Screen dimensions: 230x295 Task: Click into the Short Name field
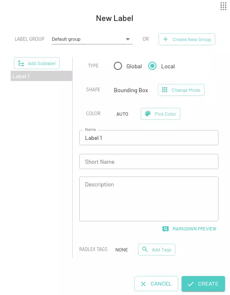pos(149,162)
